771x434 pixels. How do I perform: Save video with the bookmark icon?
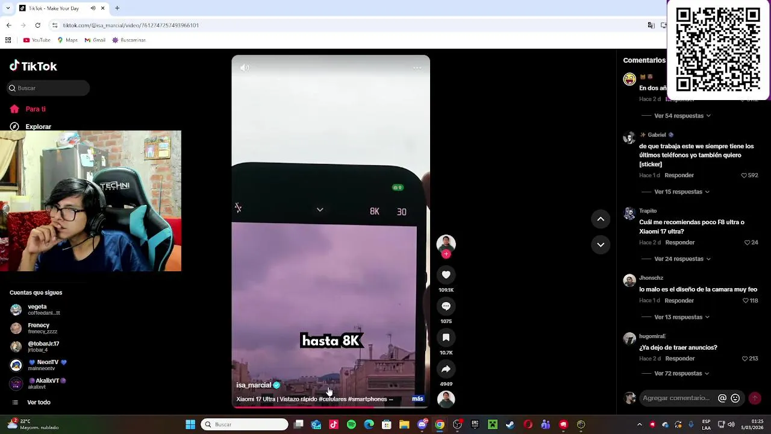click(x=446, y=338)
